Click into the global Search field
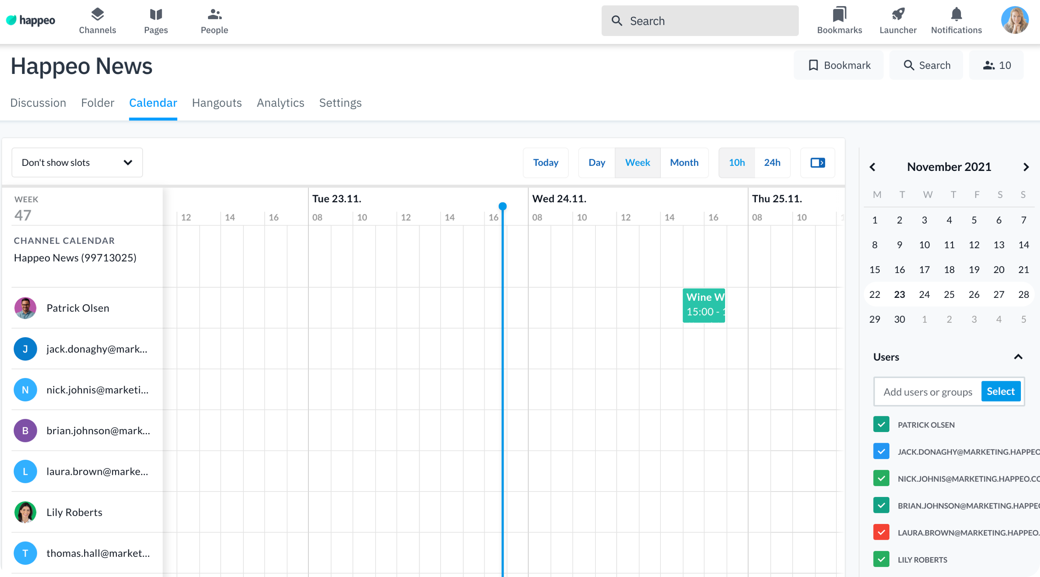The image size is (1040, 577). coord(700,21)
